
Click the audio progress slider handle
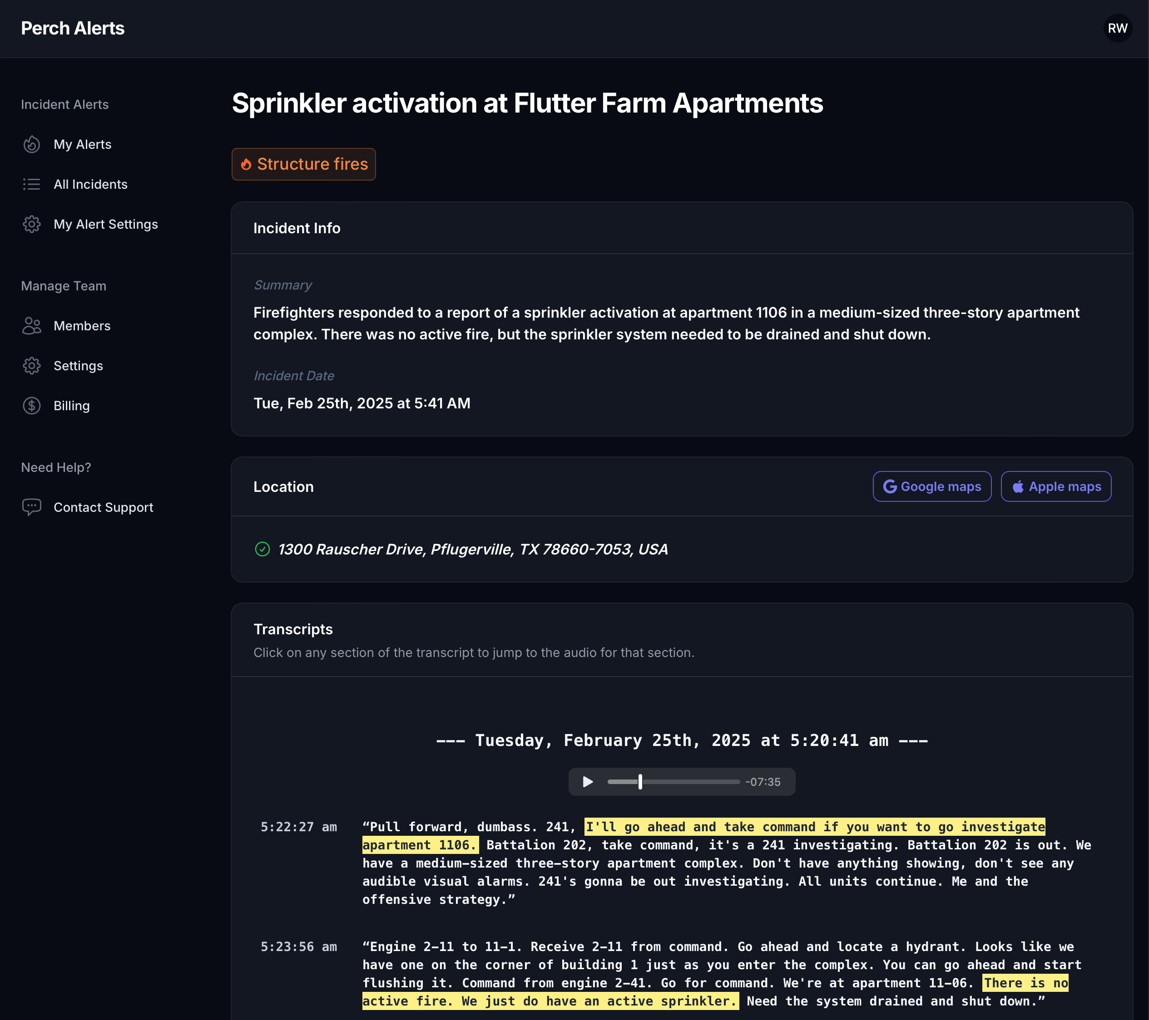640,781
